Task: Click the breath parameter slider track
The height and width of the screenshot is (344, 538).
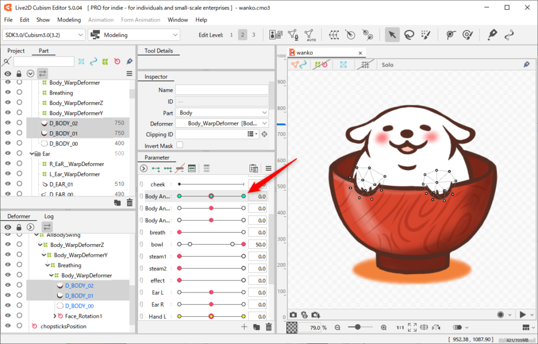Action: [211, 232]
